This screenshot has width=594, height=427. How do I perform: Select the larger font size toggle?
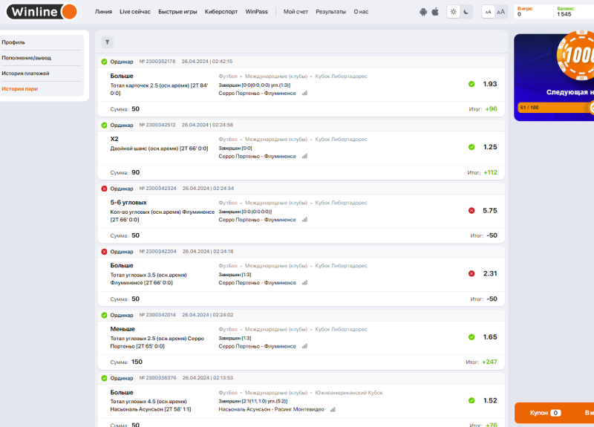pos(500,12)
